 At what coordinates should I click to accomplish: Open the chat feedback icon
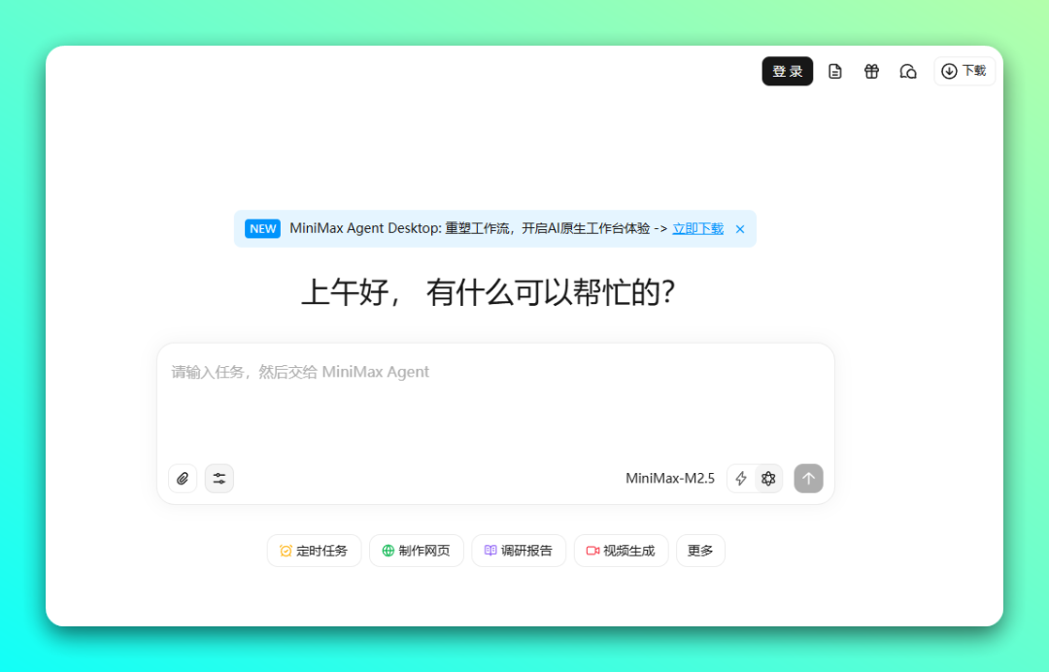click(x=908, y=71)
